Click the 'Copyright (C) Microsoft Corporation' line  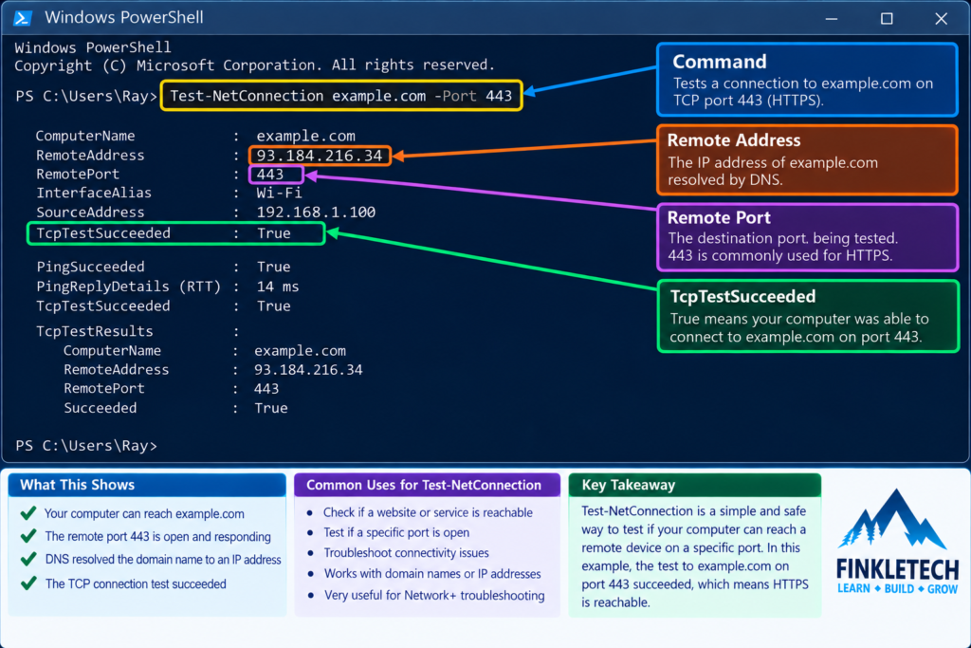tap(254, 65)
